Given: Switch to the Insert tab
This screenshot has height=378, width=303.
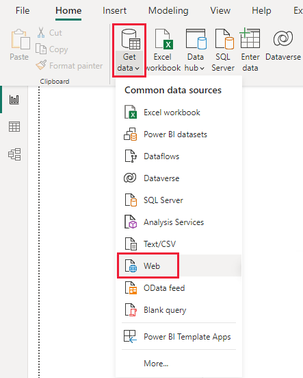Looking at the screenshot, I should 114,10.
